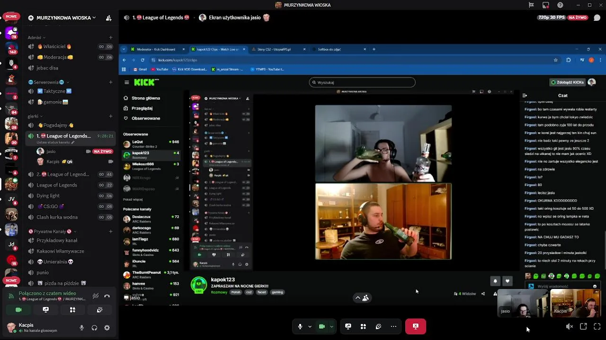Open activities launcher in left voice panel
606x340 pixels.
click(72, 310)
